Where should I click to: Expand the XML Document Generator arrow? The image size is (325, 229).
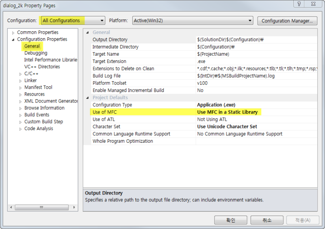(x=20, y=102)
